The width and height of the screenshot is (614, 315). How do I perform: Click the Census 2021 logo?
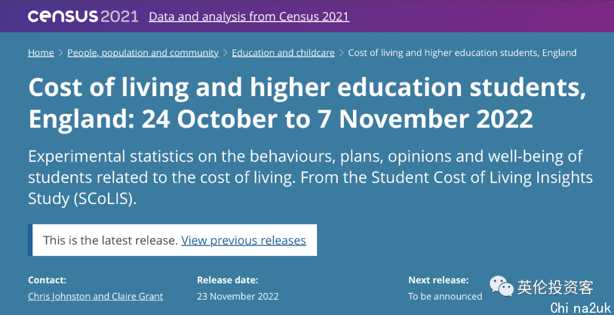(82, 16)
